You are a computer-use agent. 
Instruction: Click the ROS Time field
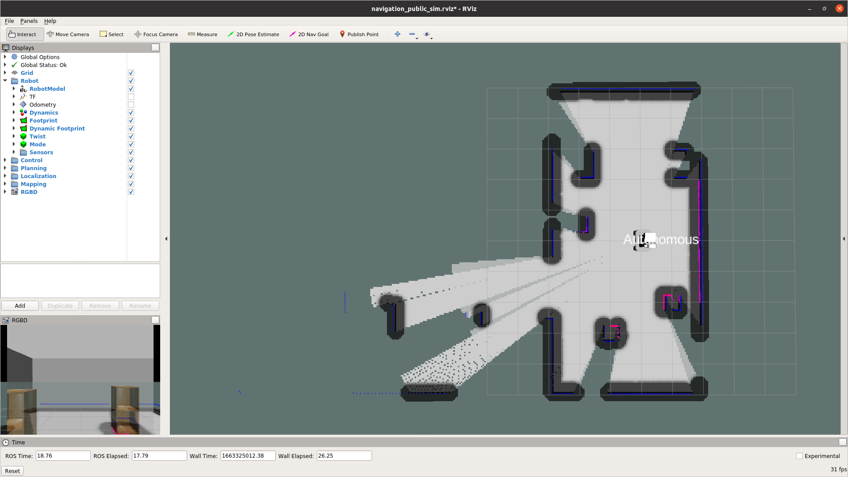(63, 456)
